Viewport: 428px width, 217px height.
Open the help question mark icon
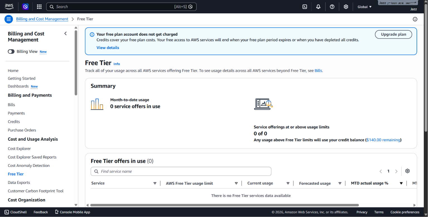(332, 7)
